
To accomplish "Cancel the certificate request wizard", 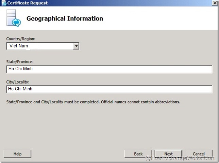I will click(199, 154).
